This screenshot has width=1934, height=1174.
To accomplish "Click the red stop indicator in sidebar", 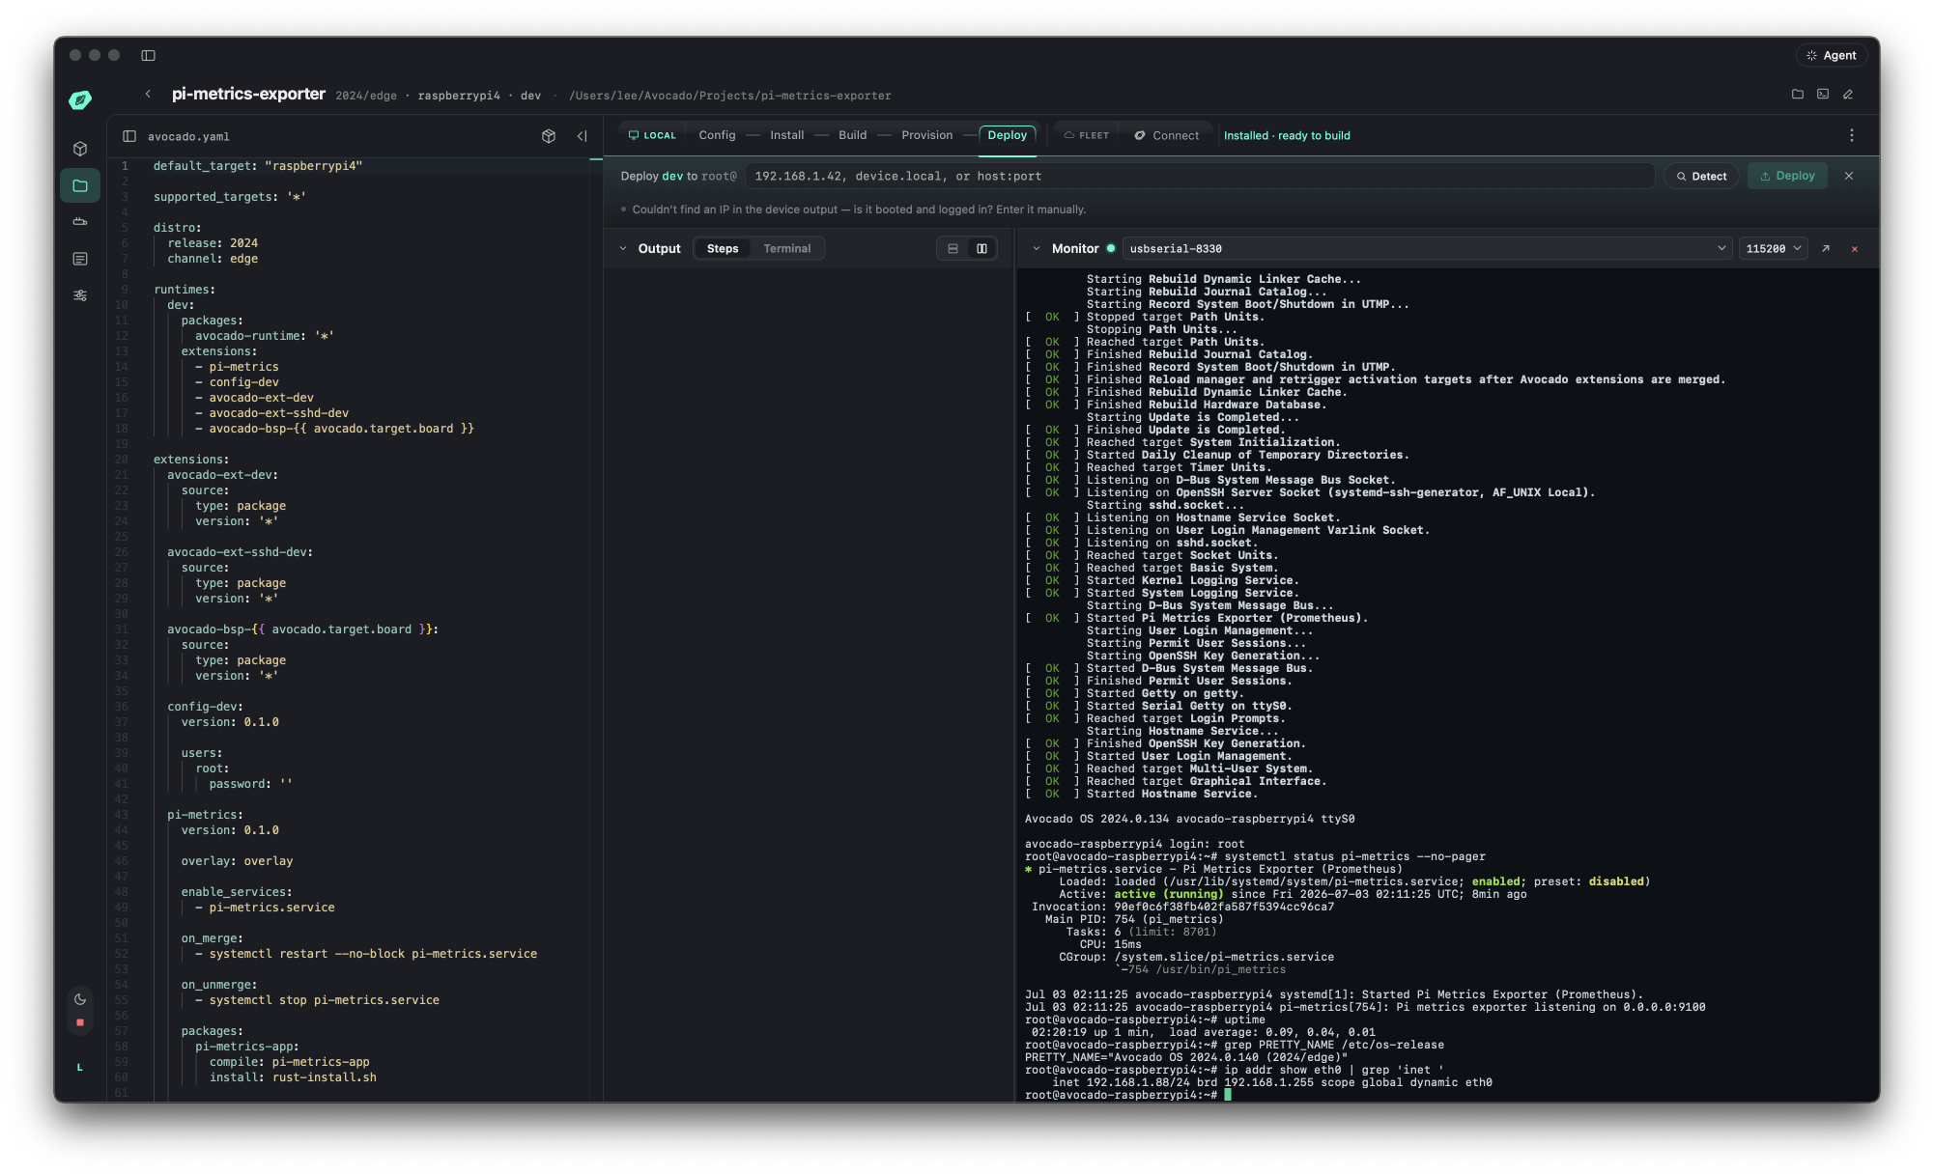I will click(80, 1022).
